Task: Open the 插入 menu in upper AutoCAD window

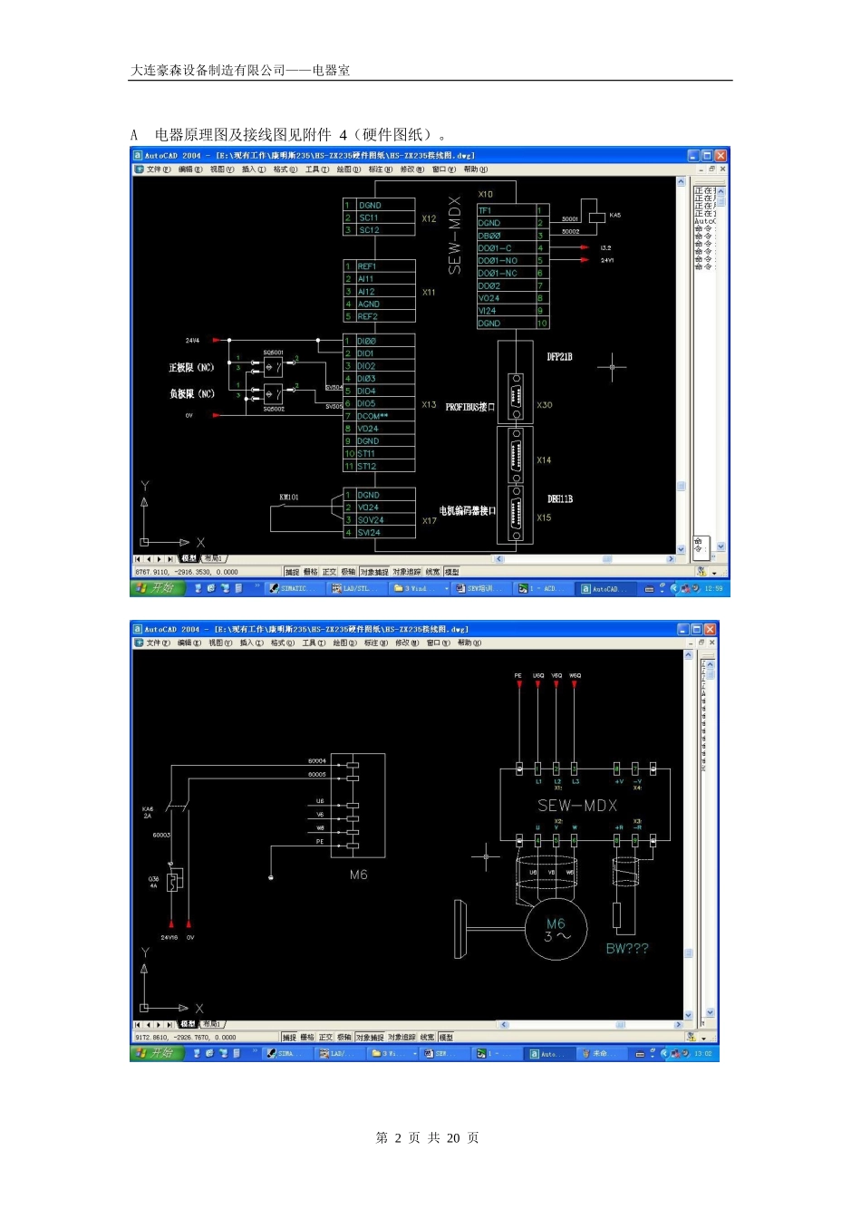Action: (254, 169)
